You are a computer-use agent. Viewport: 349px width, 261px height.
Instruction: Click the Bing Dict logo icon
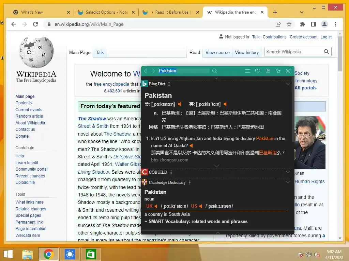pos(144,84)
